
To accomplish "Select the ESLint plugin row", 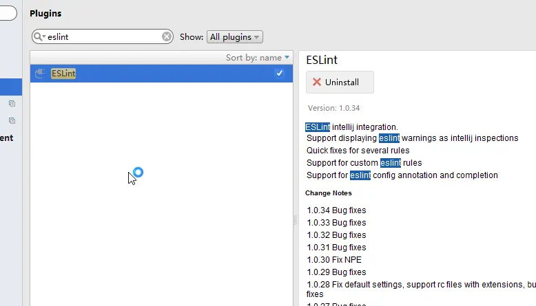I will tap(161, 74).
